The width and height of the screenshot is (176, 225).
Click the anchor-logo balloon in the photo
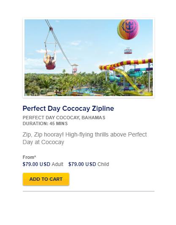point(128,29)
